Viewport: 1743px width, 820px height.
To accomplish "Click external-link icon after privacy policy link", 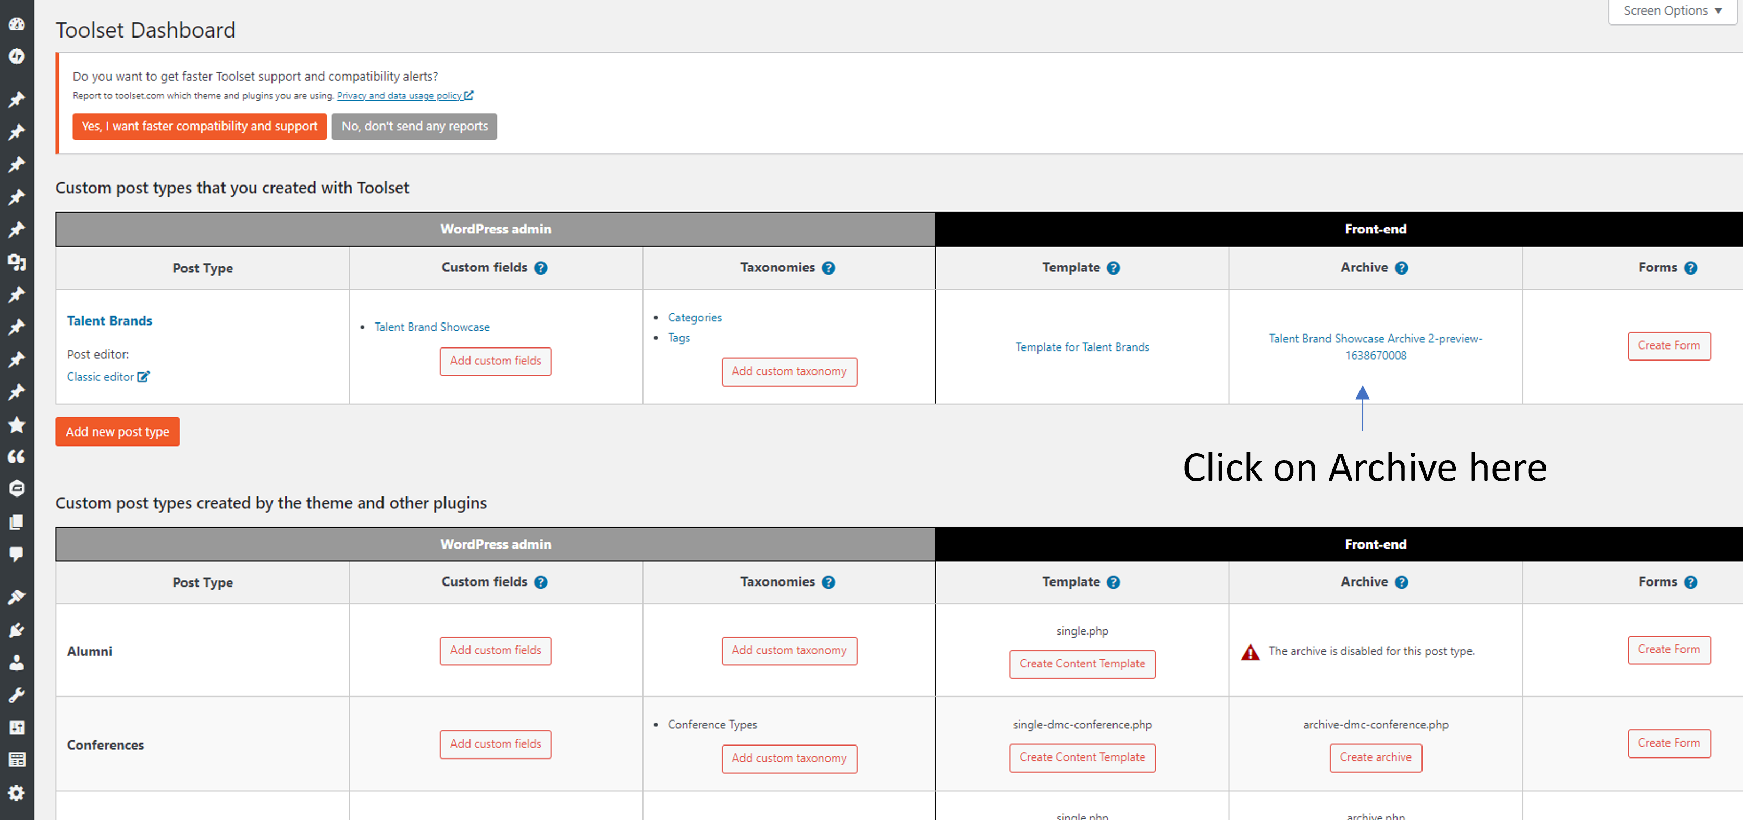I will pos(469,95).
